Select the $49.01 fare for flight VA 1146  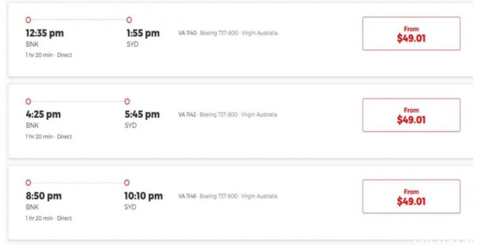click(411, 196)
